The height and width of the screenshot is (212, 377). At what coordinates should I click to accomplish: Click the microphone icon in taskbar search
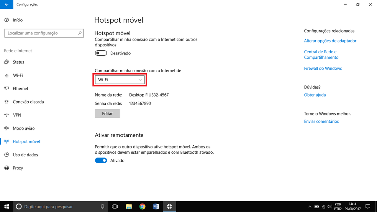coord(102,207)
